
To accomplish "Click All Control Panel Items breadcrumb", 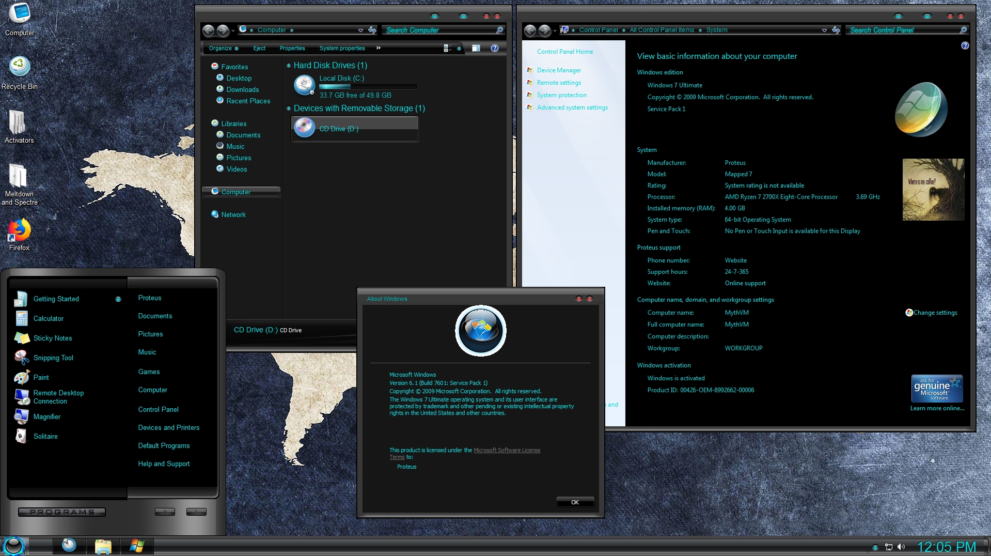I will [x=662, y=30].
